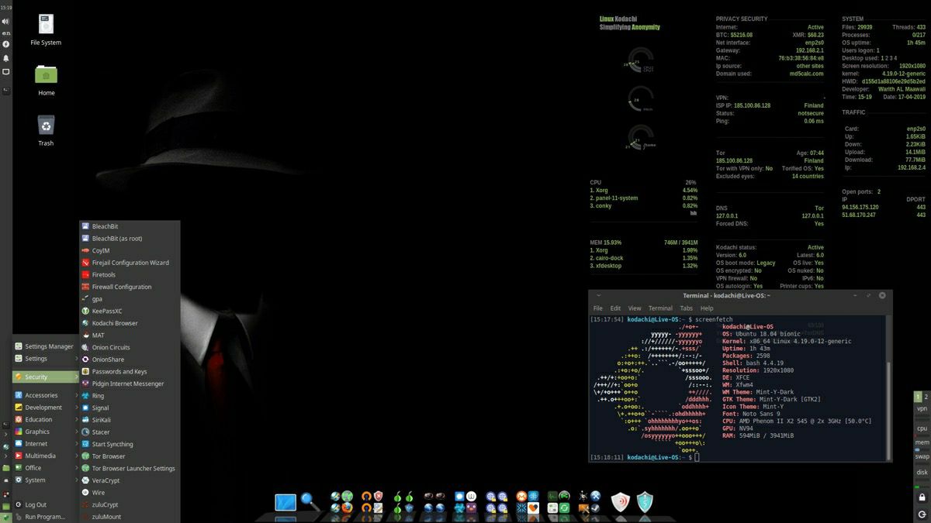
Task: Open OnionShare application
Action: pyautogui.click(x=107, y=360)
